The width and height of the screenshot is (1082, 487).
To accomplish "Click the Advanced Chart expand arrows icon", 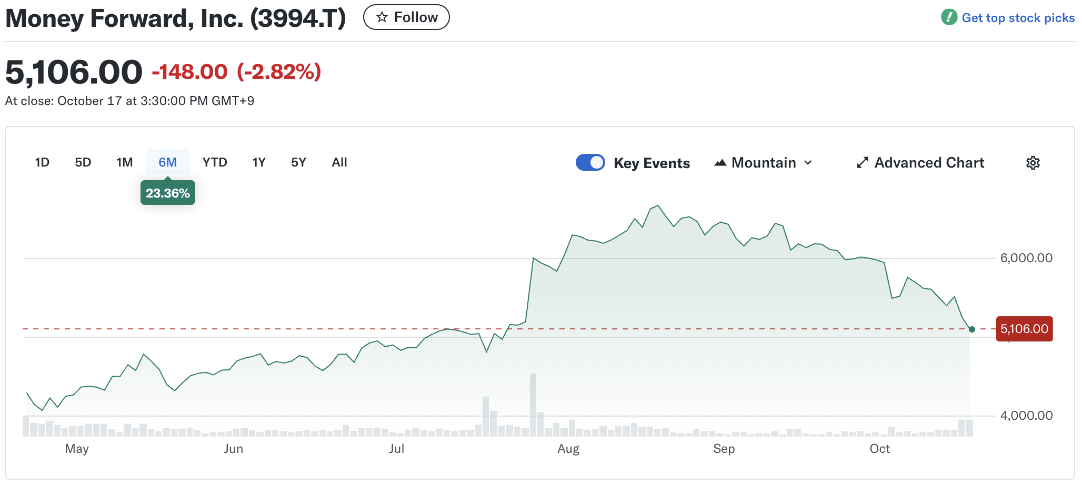I will 862,163.
